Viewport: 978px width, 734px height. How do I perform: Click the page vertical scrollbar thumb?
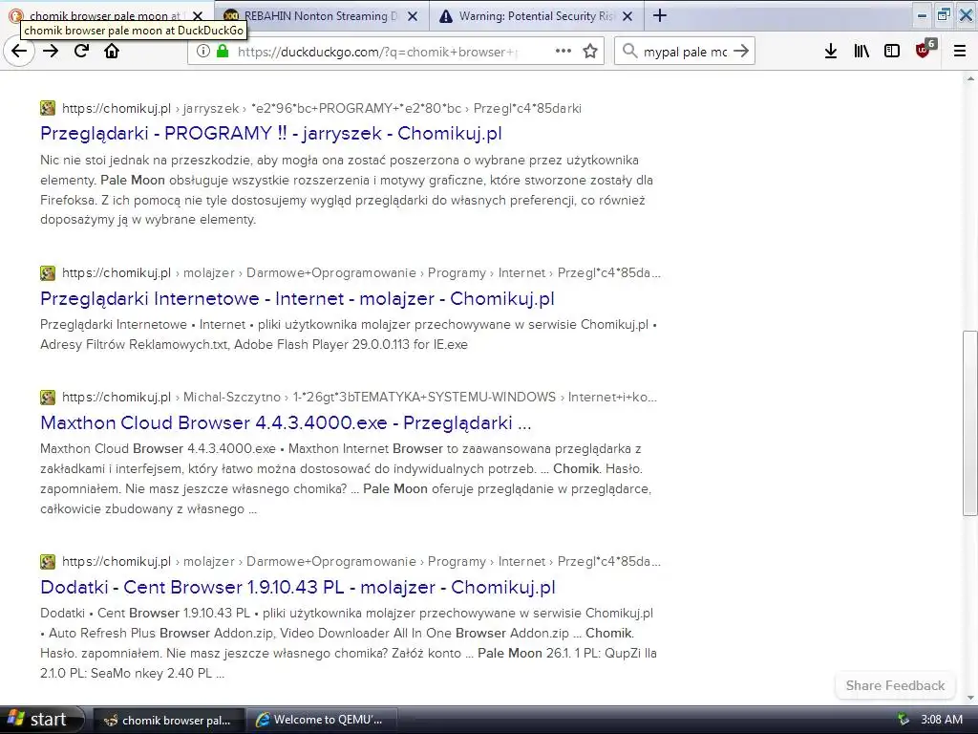[x=969, y=423]
